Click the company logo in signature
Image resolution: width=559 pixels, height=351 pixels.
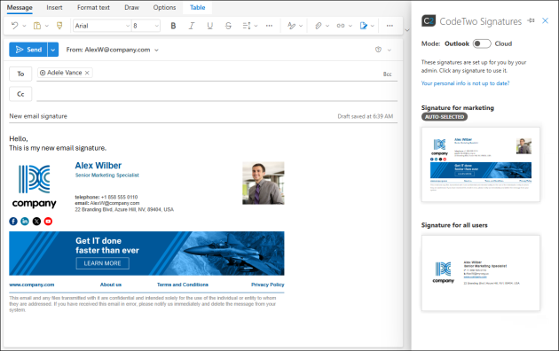[35, 186]
